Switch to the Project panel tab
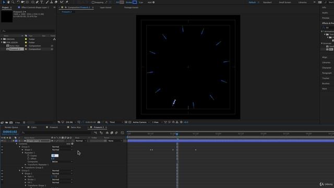 tap(5, 7)
